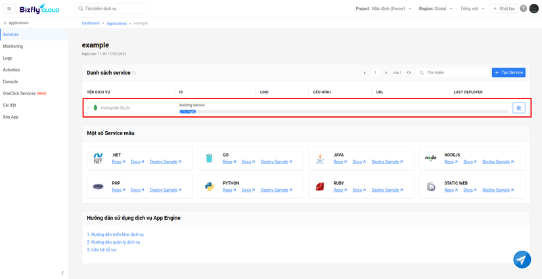
Task: Click the Static Web sample icon
Action: (x=431, y=186)
